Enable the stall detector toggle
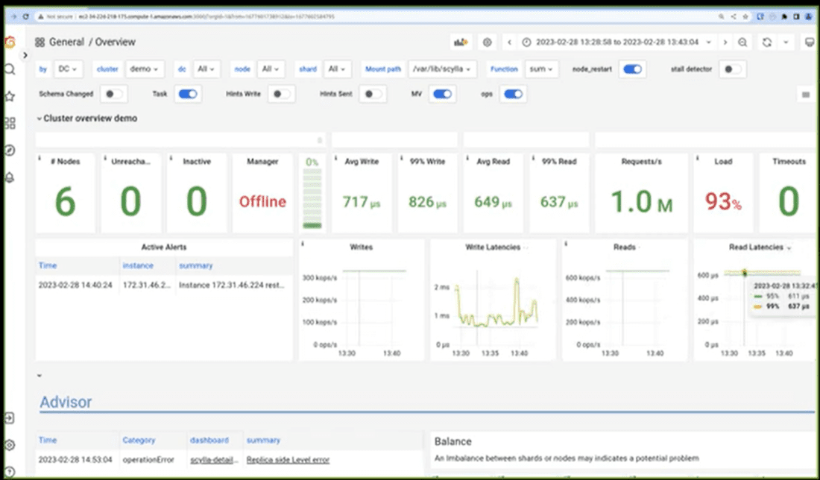The width and height of the screenshot is (820, 480). pos(733,69)
